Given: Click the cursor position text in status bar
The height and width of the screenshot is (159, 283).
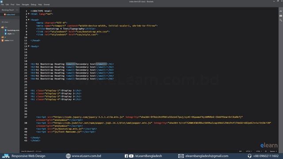Looking at the screenshot, I should [27, 151].
